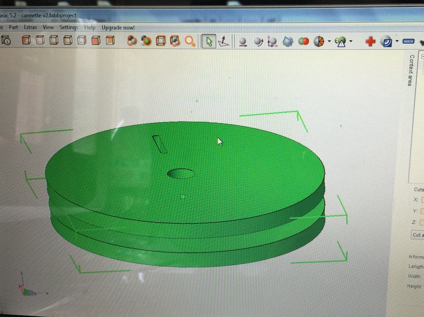Click the platform info cube icon
Viewport: 424px width, 317px height.
[6, 40]
